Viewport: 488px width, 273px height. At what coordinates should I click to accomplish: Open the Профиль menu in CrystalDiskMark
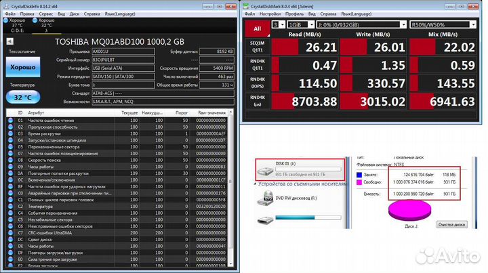(294, 14)
